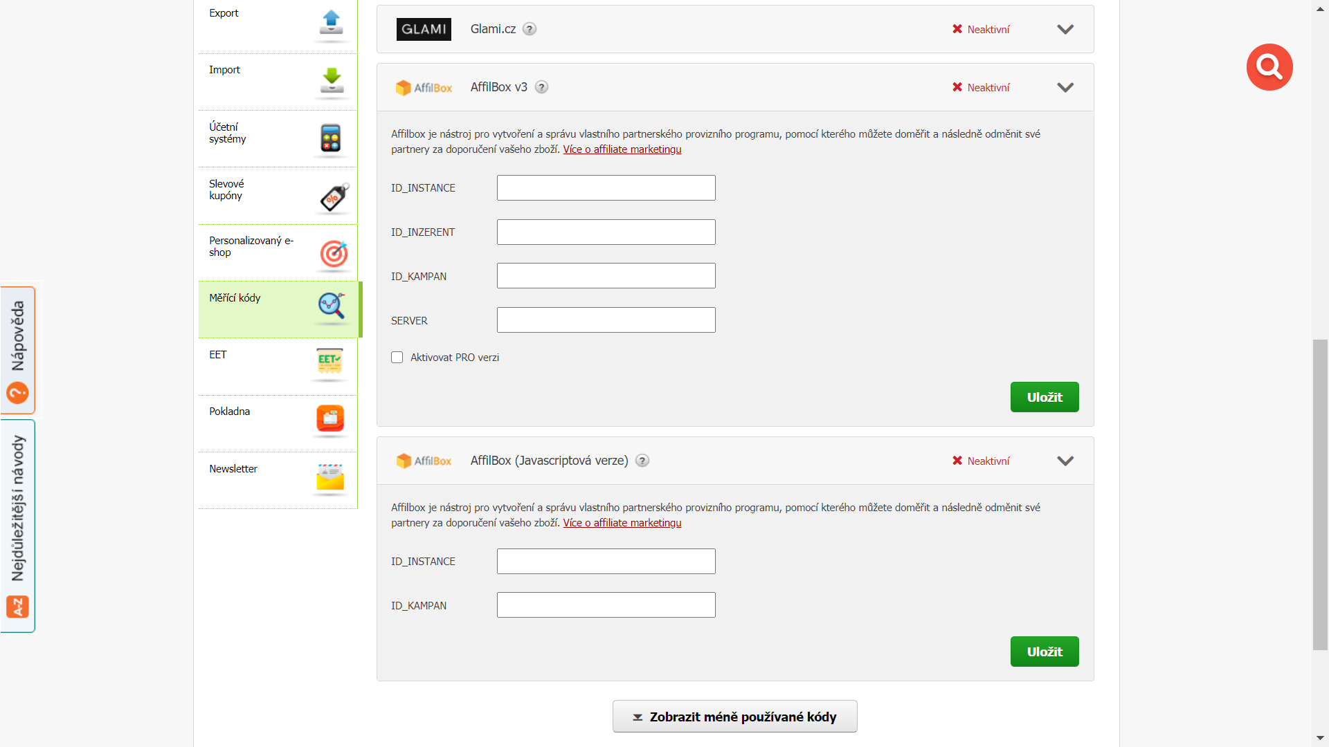Screen dimensions: 1329x747
Task: Click Zobrazit méně používané kódy button
Action: (735, 717)
